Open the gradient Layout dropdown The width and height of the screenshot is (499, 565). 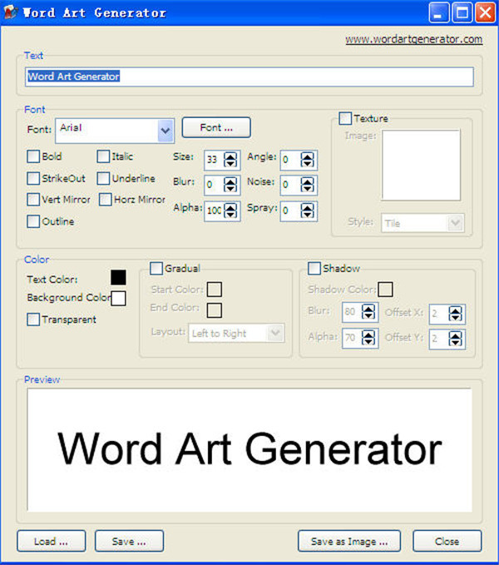point(275,334)
